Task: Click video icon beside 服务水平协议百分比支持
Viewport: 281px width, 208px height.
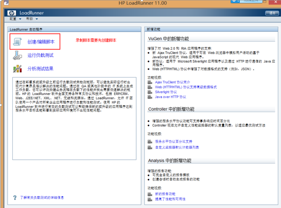Action: pyautogui.click(x=150, y=141)
